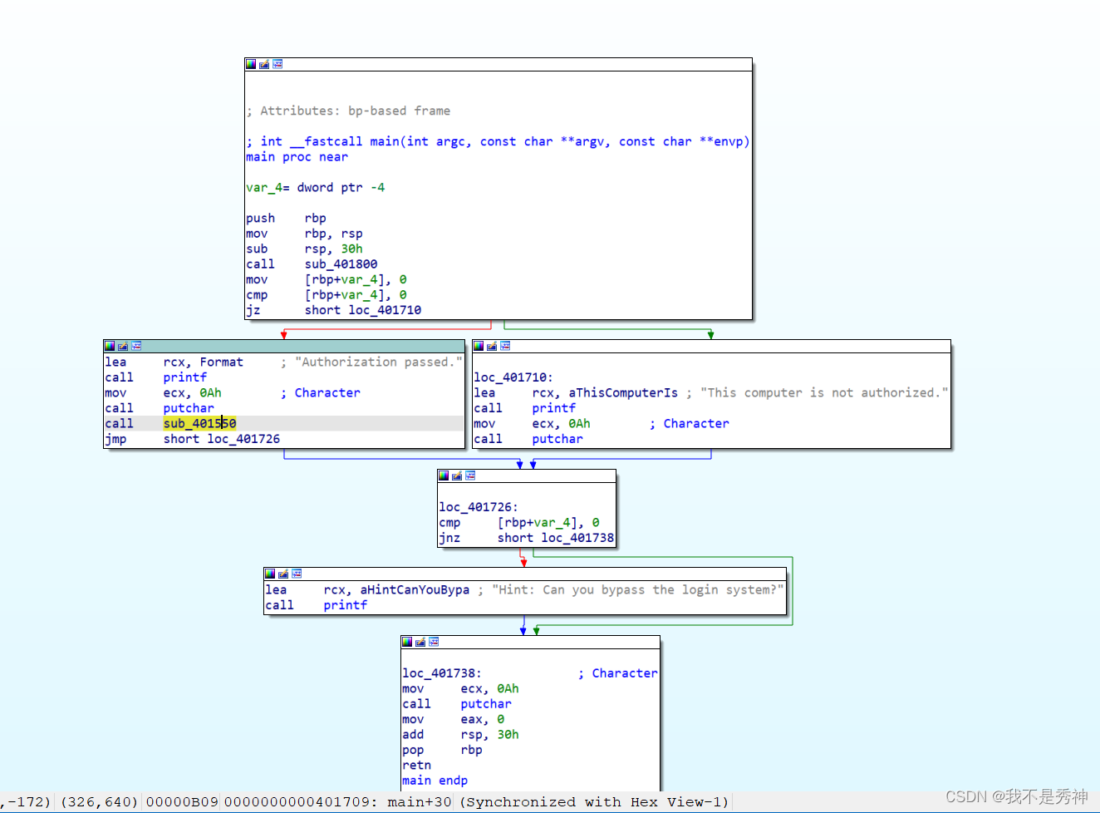Viewport: 1100px width, 813px height.
Task: Click putchar in the loc_401738 node
Action: point(486,704)
